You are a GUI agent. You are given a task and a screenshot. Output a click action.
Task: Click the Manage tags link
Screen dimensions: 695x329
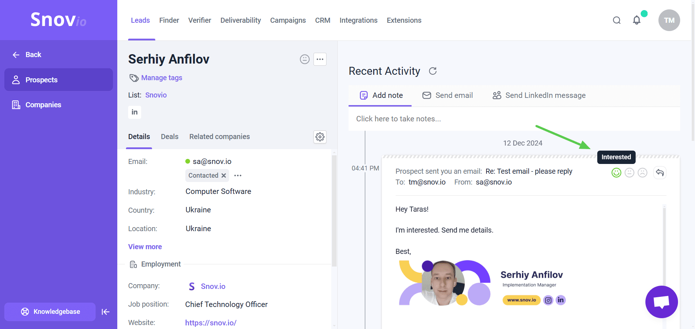(x=161, y=78)
